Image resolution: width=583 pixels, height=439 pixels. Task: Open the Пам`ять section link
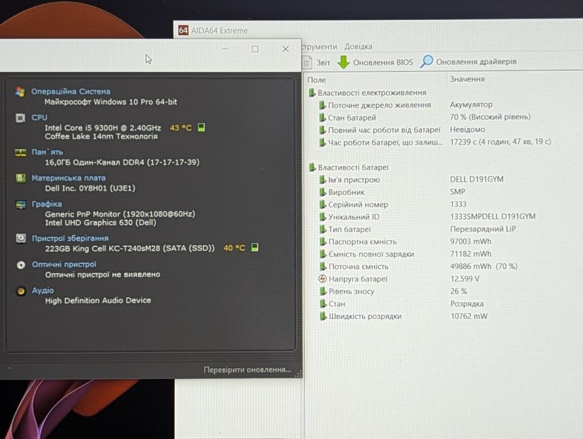click(47, 152)
